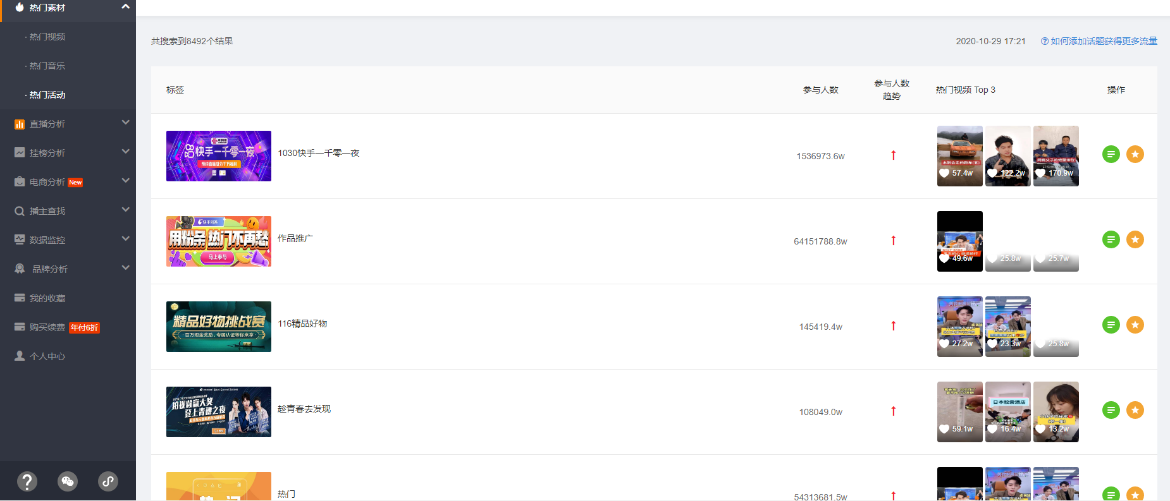Open the WeChat contact icon
Image resolution: width=1170 pixels, height=501 pixels.
[x=68, y=481]
